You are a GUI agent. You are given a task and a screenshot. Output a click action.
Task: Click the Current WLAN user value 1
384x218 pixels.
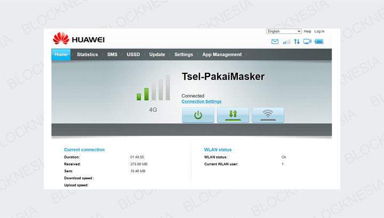[x=282, y=164]
